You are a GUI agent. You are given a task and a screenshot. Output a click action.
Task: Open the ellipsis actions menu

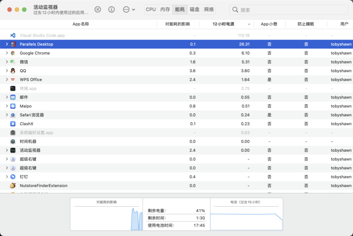click(129, 9)
